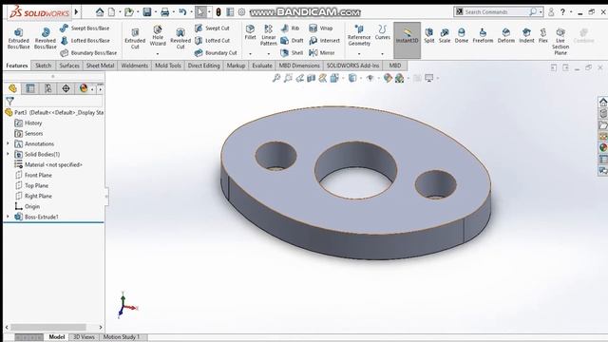The height and width of the screenshot is (342, 608).
Task: Select the Intersect tool
Action: pos(324,40)
